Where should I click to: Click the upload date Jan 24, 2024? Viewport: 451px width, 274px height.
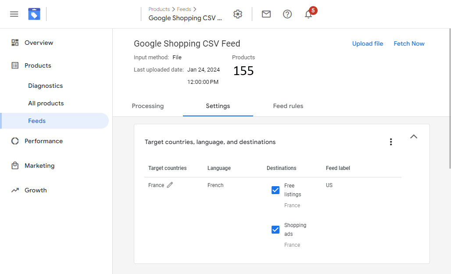204,70
